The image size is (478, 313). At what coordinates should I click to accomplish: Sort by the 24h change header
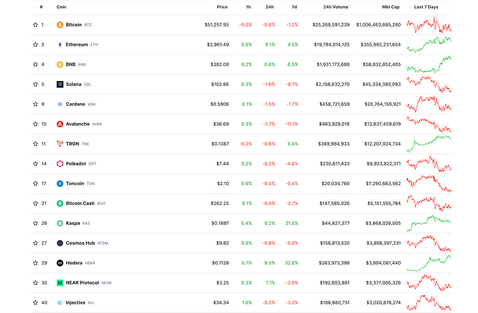(270, 7)
